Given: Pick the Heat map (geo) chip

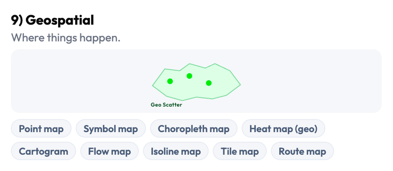Looking at the screenshot, I should [283, 129].
